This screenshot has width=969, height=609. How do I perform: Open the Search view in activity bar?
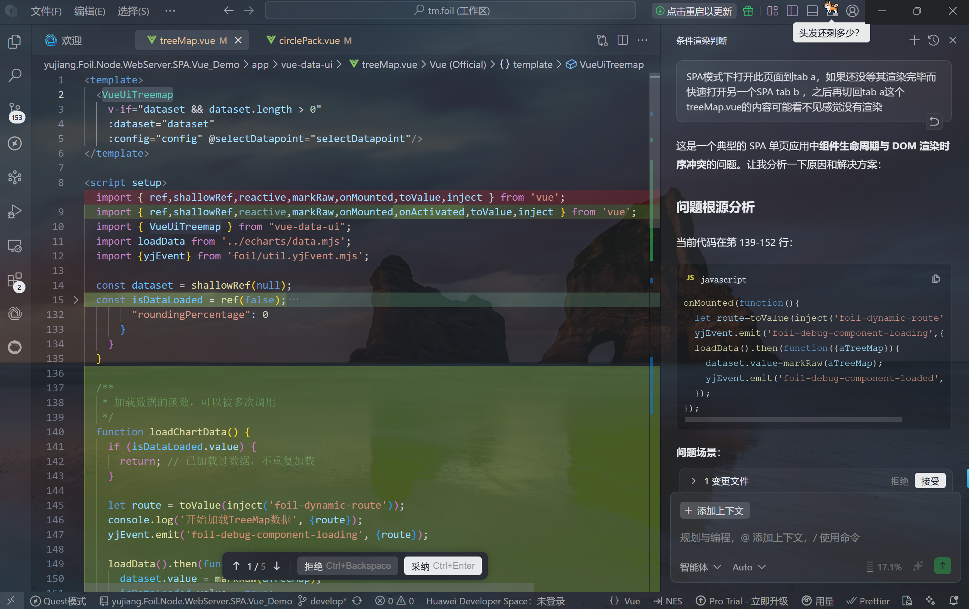pyautogui.click(x=15, y=75)
